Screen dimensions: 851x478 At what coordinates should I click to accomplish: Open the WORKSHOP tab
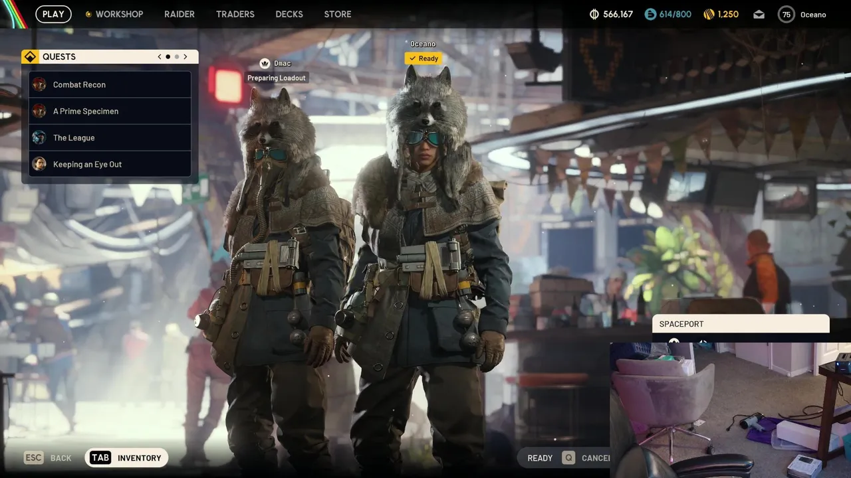pos(119,14)
